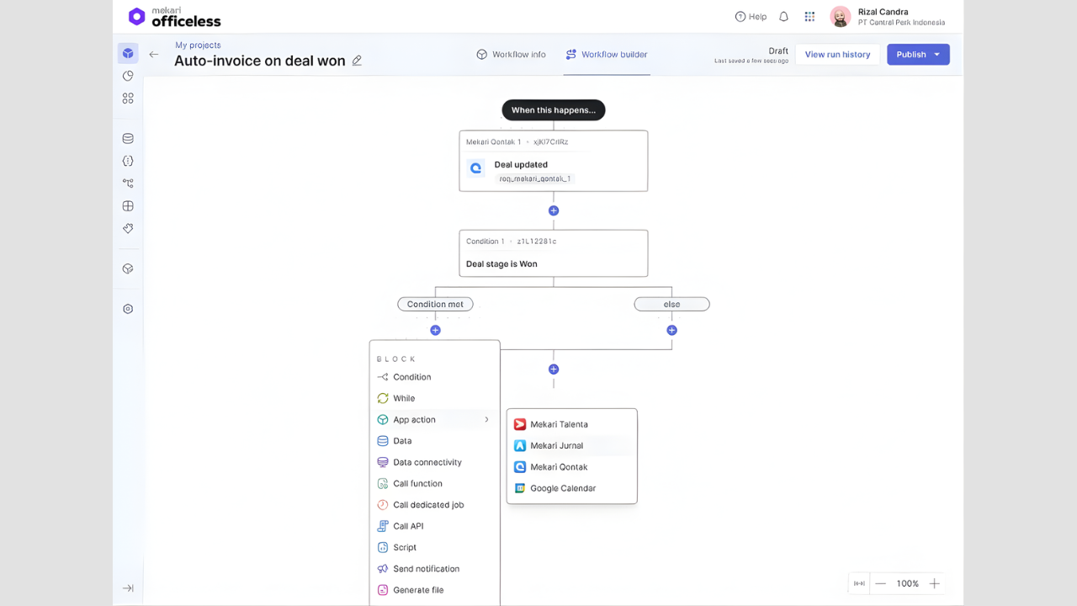
Task: Select Mekari Jurnal from app list
Action: tap(556, 445)
